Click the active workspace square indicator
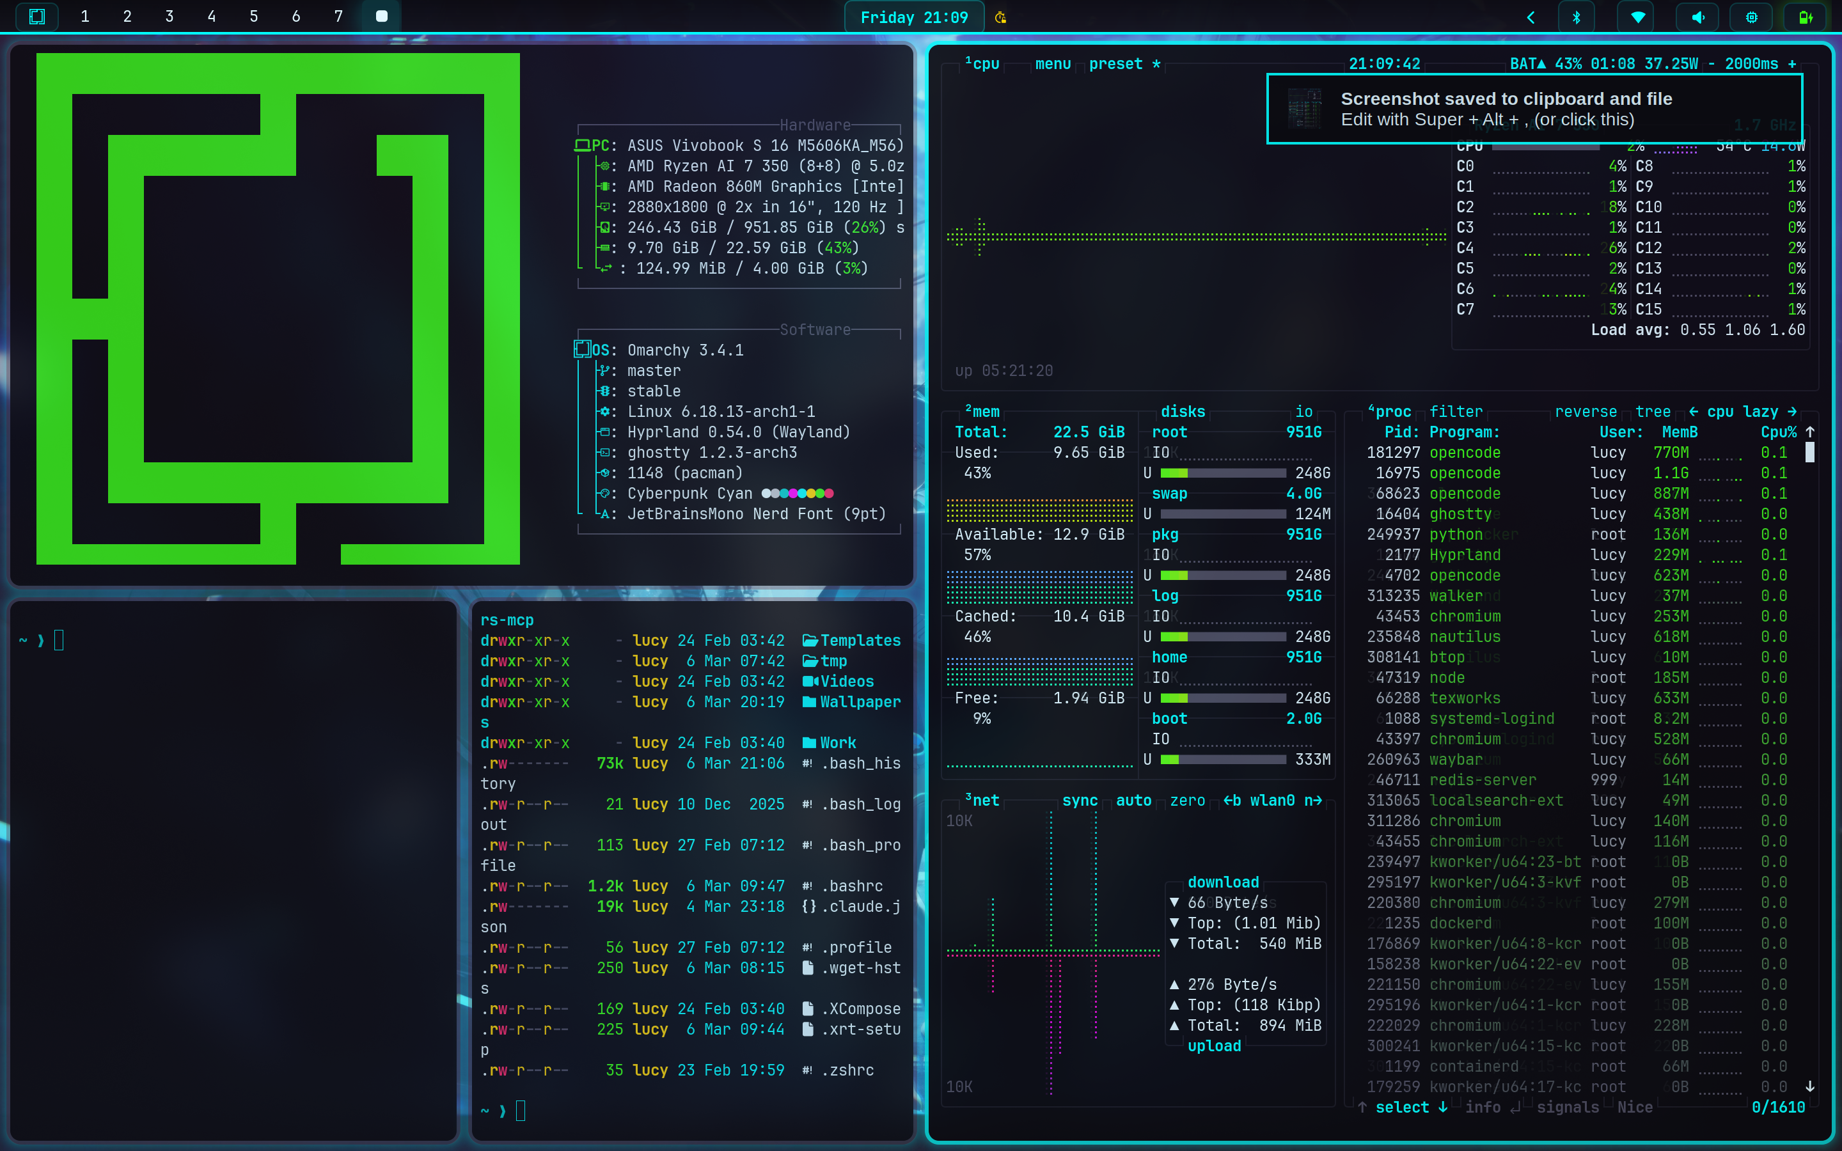The image size is (1842, 1151). 381,16
